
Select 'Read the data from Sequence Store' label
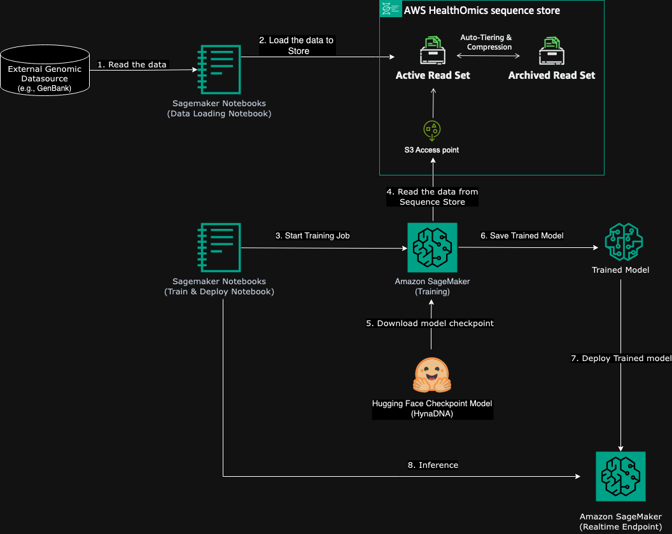432,196
